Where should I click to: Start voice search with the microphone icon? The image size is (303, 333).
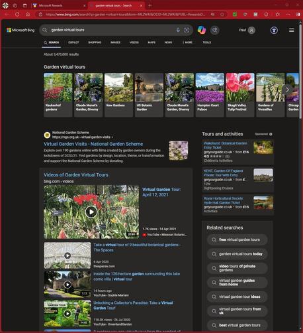point(178,30)
